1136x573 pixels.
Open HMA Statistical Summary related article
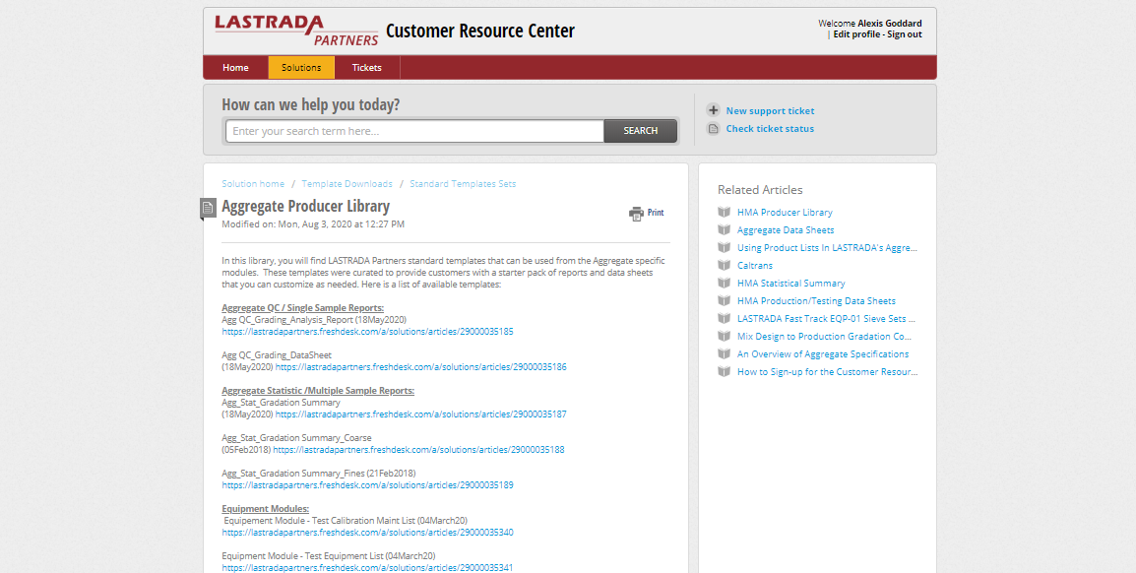791,284
